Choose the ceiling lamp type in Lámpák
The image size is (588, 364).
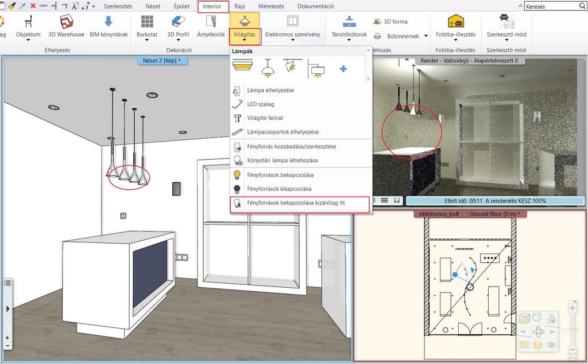point(243,66)
